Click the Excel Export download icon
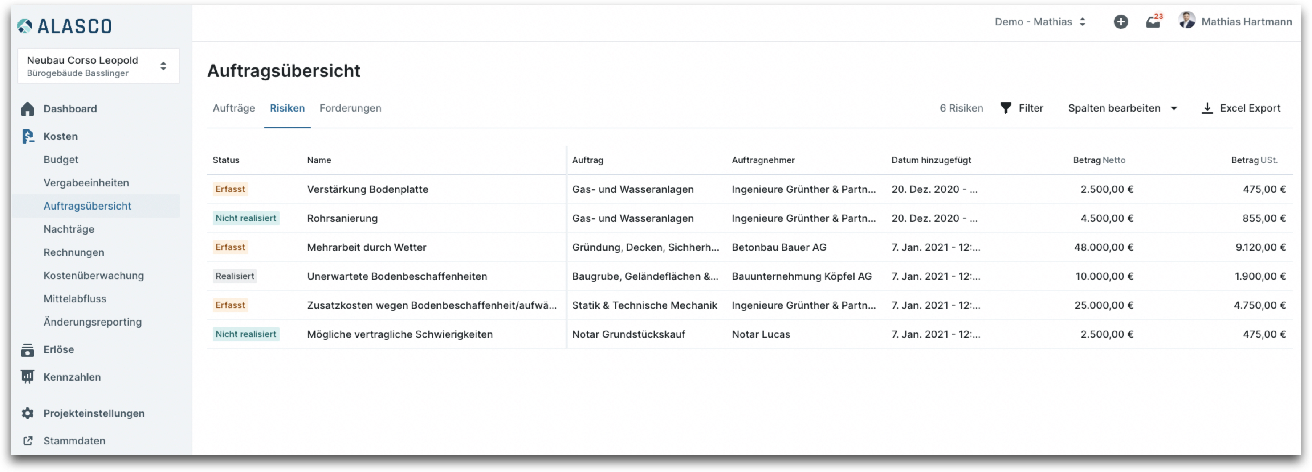Viewport: 1312px width, 472px height. 1207,108
